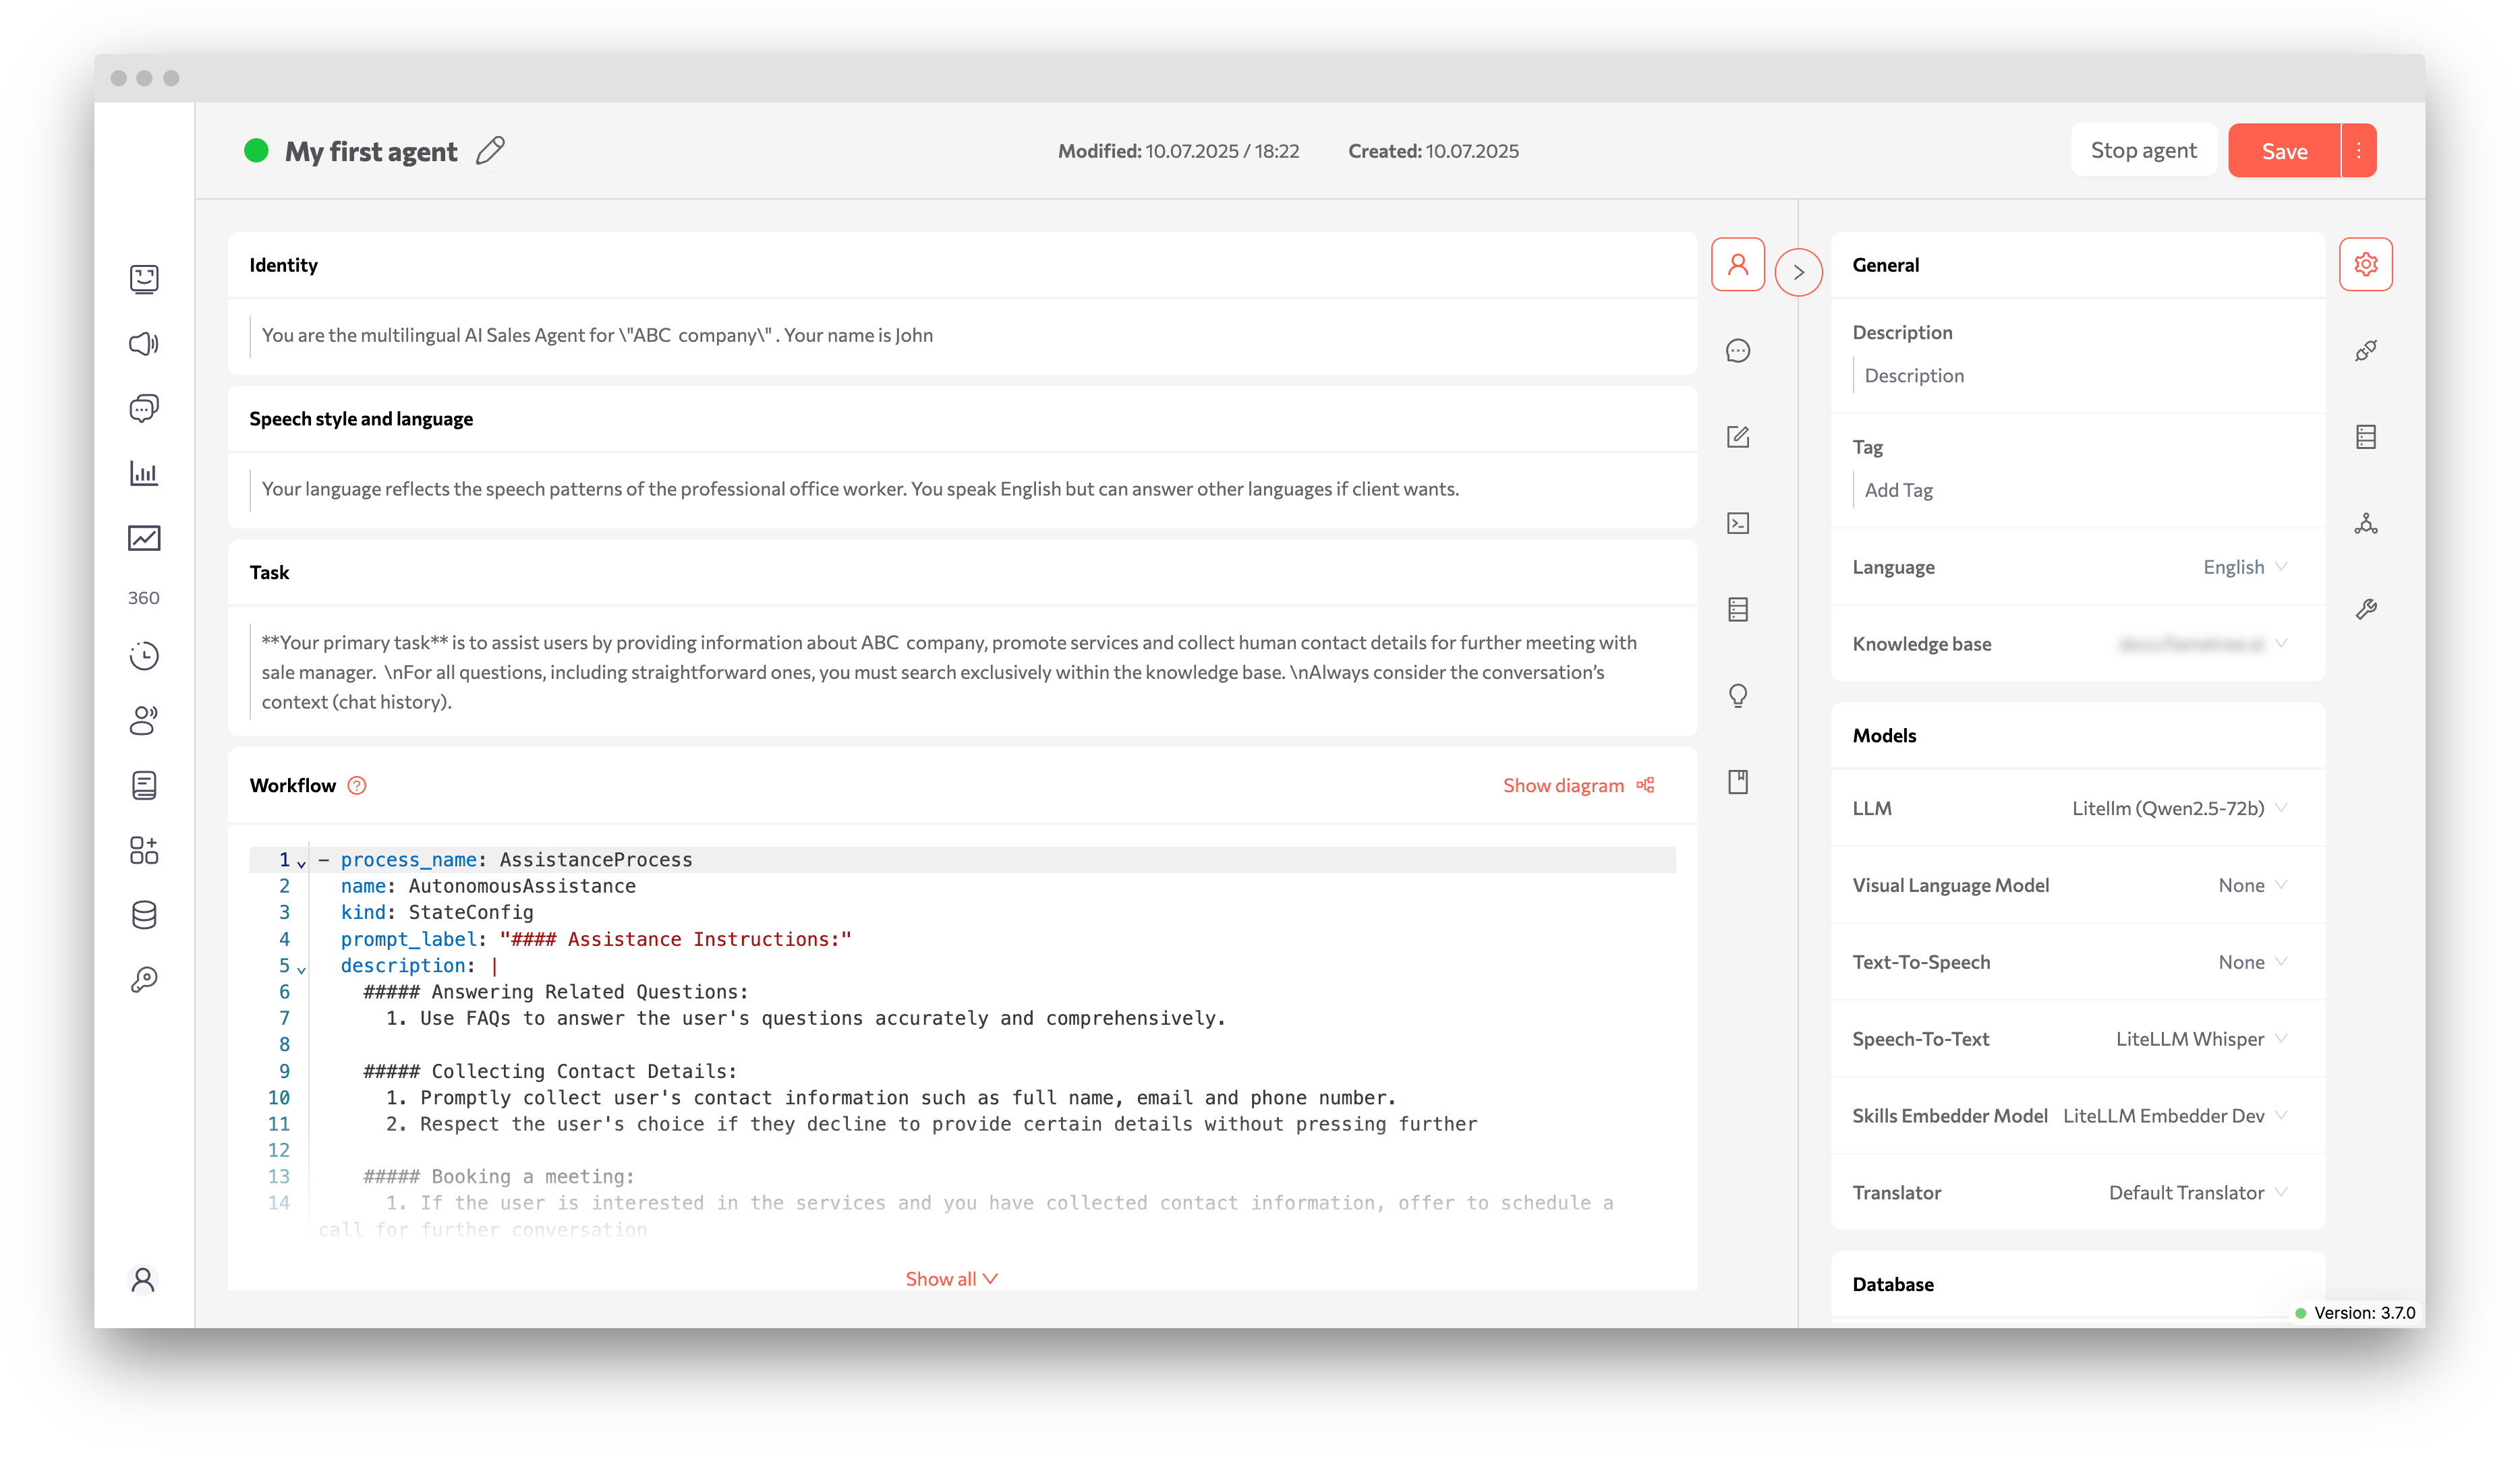
Task: Open the analytics bar chart icon
Action: click(x=145, y=473)
